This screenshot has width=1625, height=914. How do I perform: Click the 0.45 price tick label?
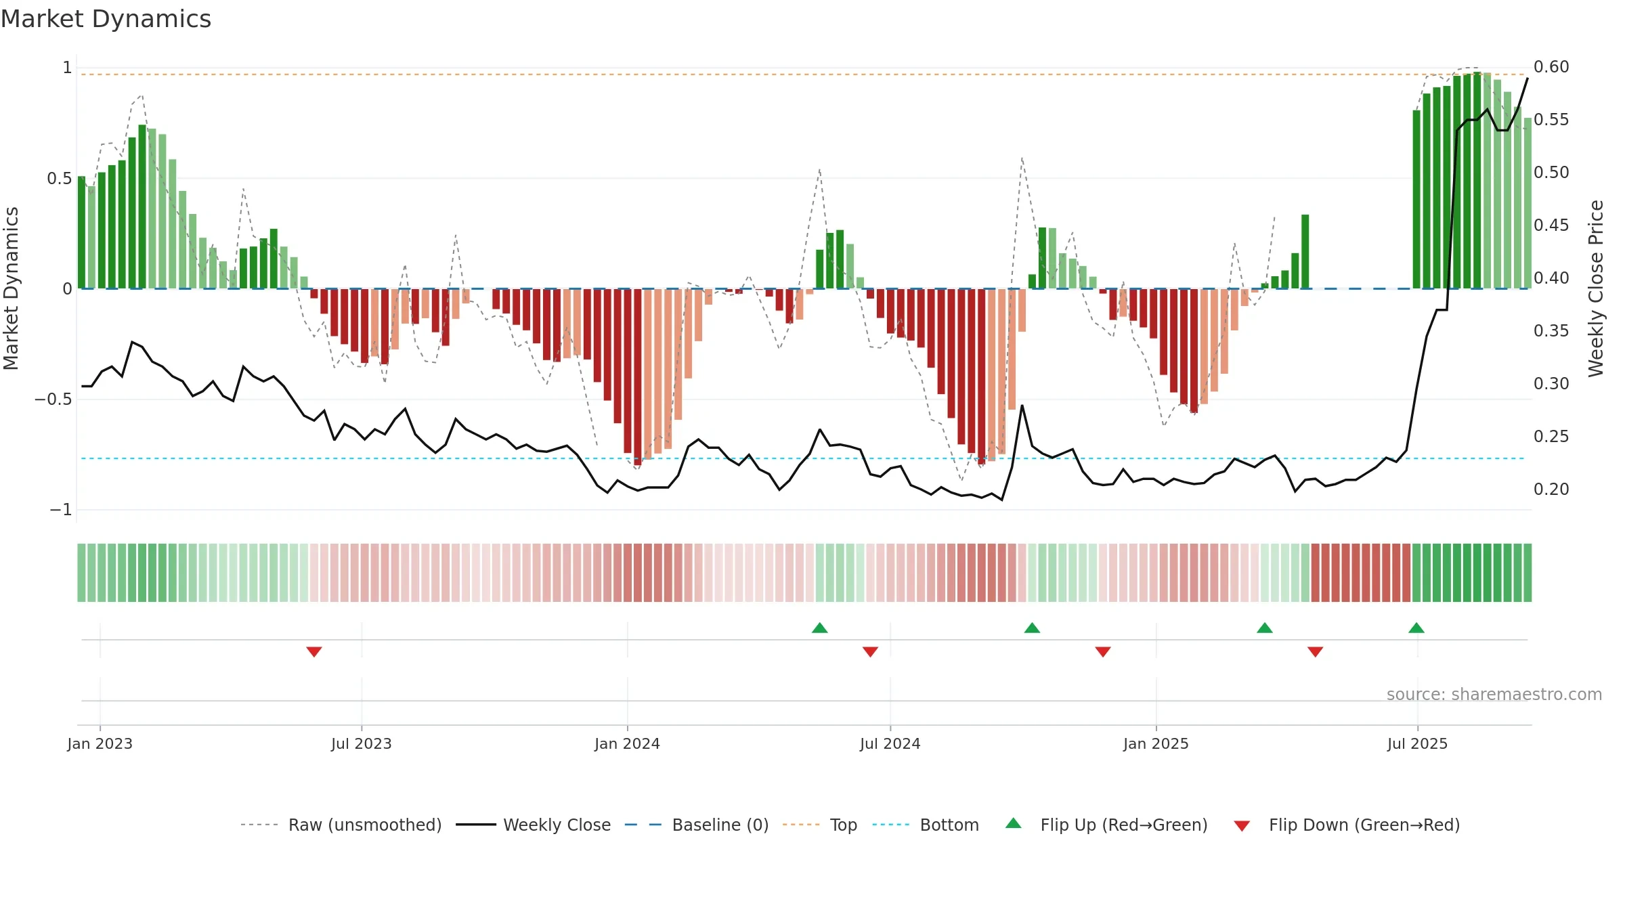tap(1551, 225)
